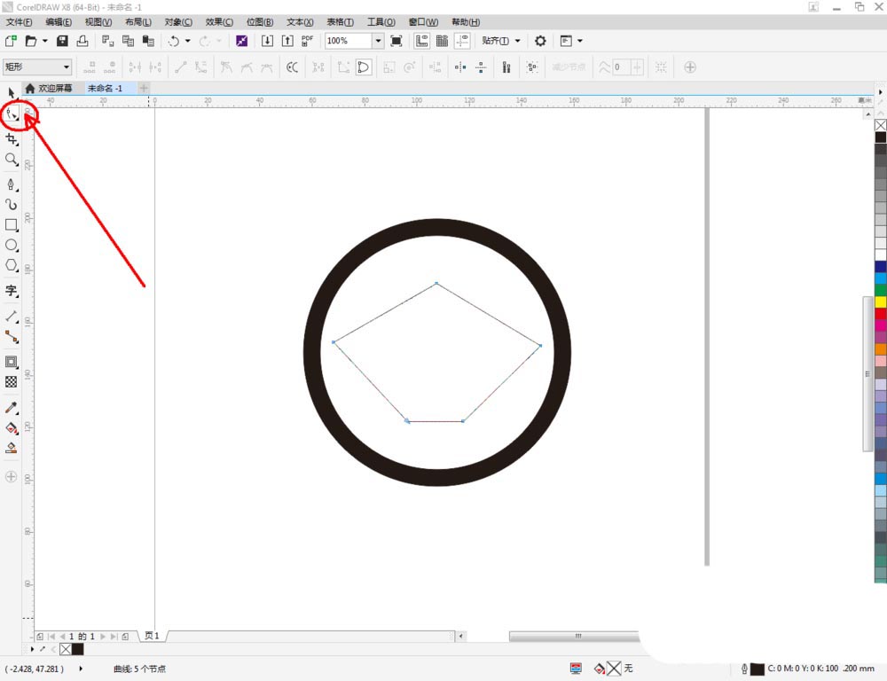Select the Zoom magnifier tool
The width and height of the screenshot is (887, 681).
coord(12,160)
